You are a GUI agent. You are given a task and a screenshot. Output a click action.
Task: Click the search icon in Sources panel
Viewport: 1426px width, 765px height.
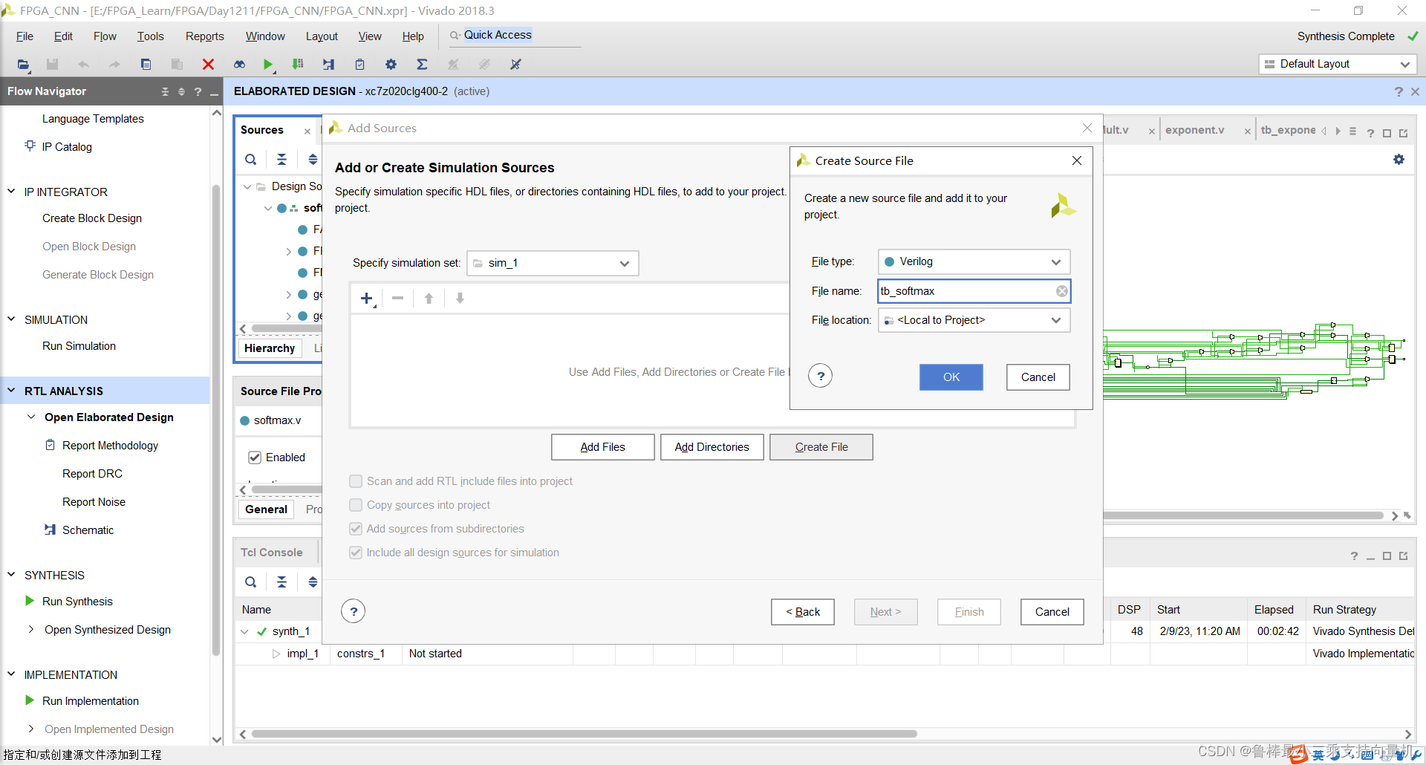point(251,159)
